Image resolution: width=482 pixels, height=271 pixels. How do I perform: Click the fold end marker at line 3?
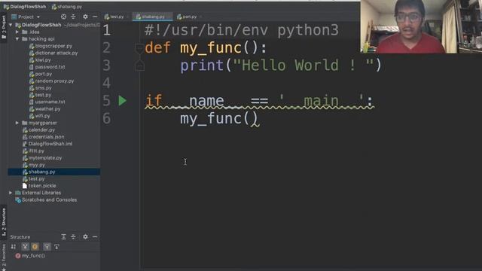[x=139, y=65]
